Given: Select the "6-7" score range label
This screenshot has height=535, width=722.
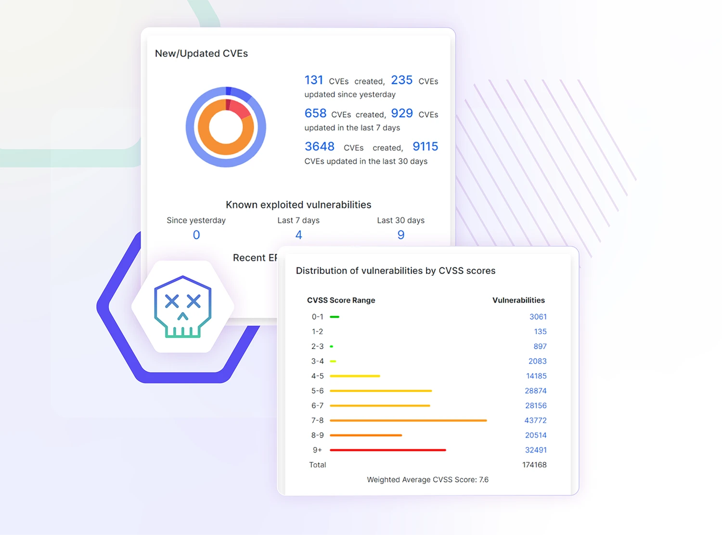Looking at the screenshot, I should [x=318, y=406].
